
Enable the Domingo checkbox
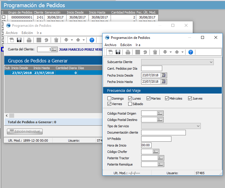109,98
